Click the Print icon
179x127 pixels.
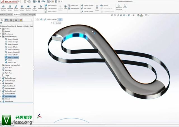coord(39,1)
